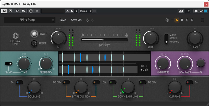
Task: Activate the plugin bypass power icon
Action: (x=5, y=11)
